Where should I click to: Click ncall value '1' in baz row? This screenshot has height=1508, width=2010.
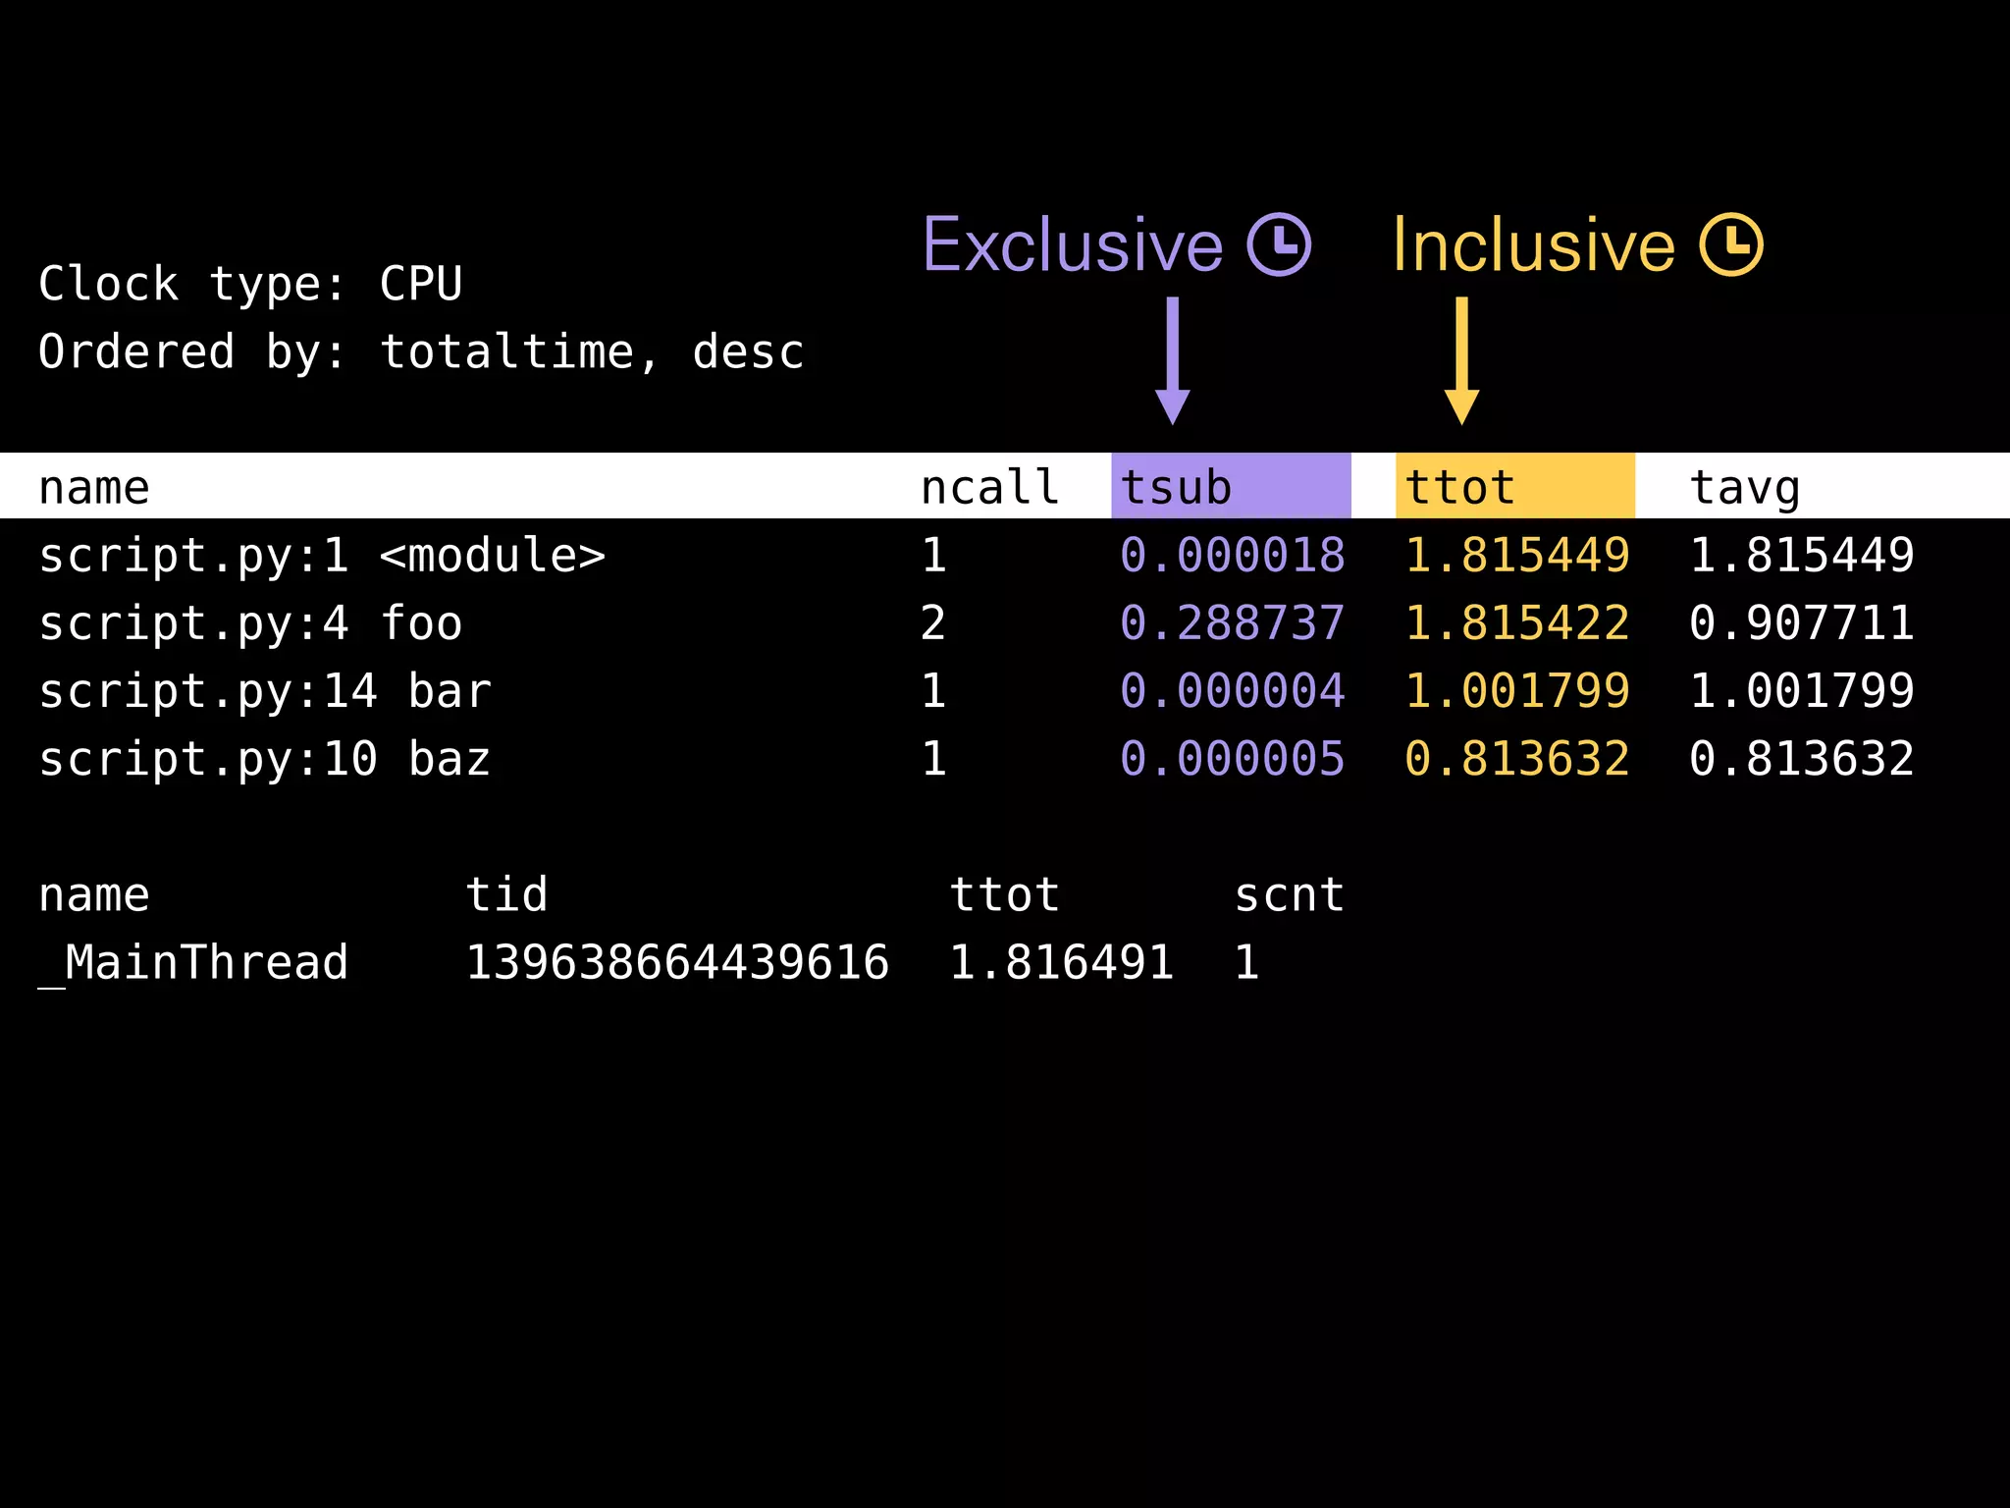point(933,760)
